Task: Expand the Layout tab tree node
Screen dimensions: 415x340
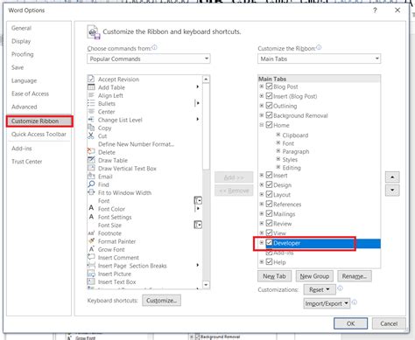Action: coord(262,194)
